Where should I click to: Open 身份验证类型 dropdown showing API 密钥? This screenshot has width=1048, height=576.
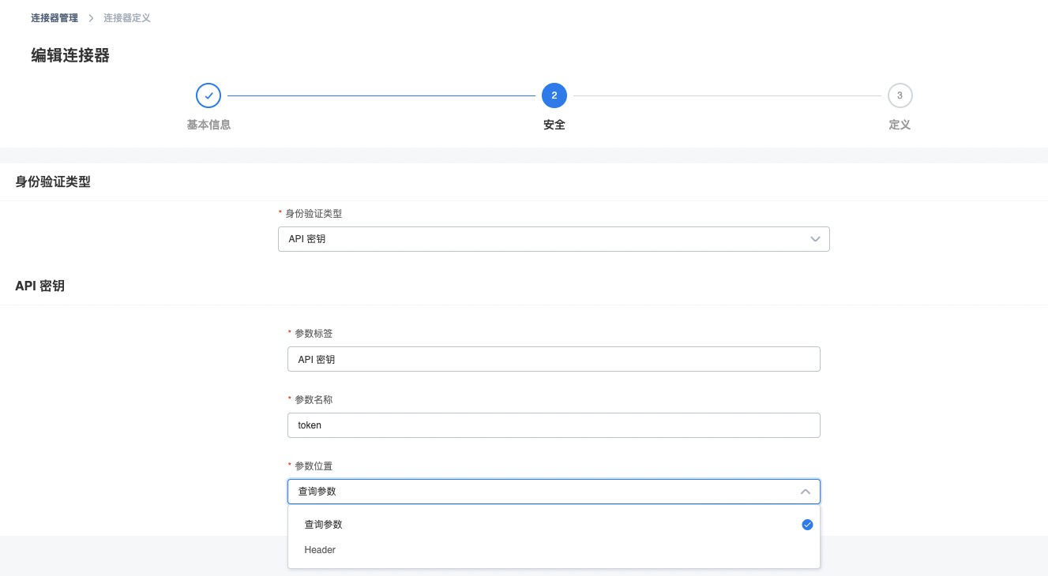click(554, 239)
